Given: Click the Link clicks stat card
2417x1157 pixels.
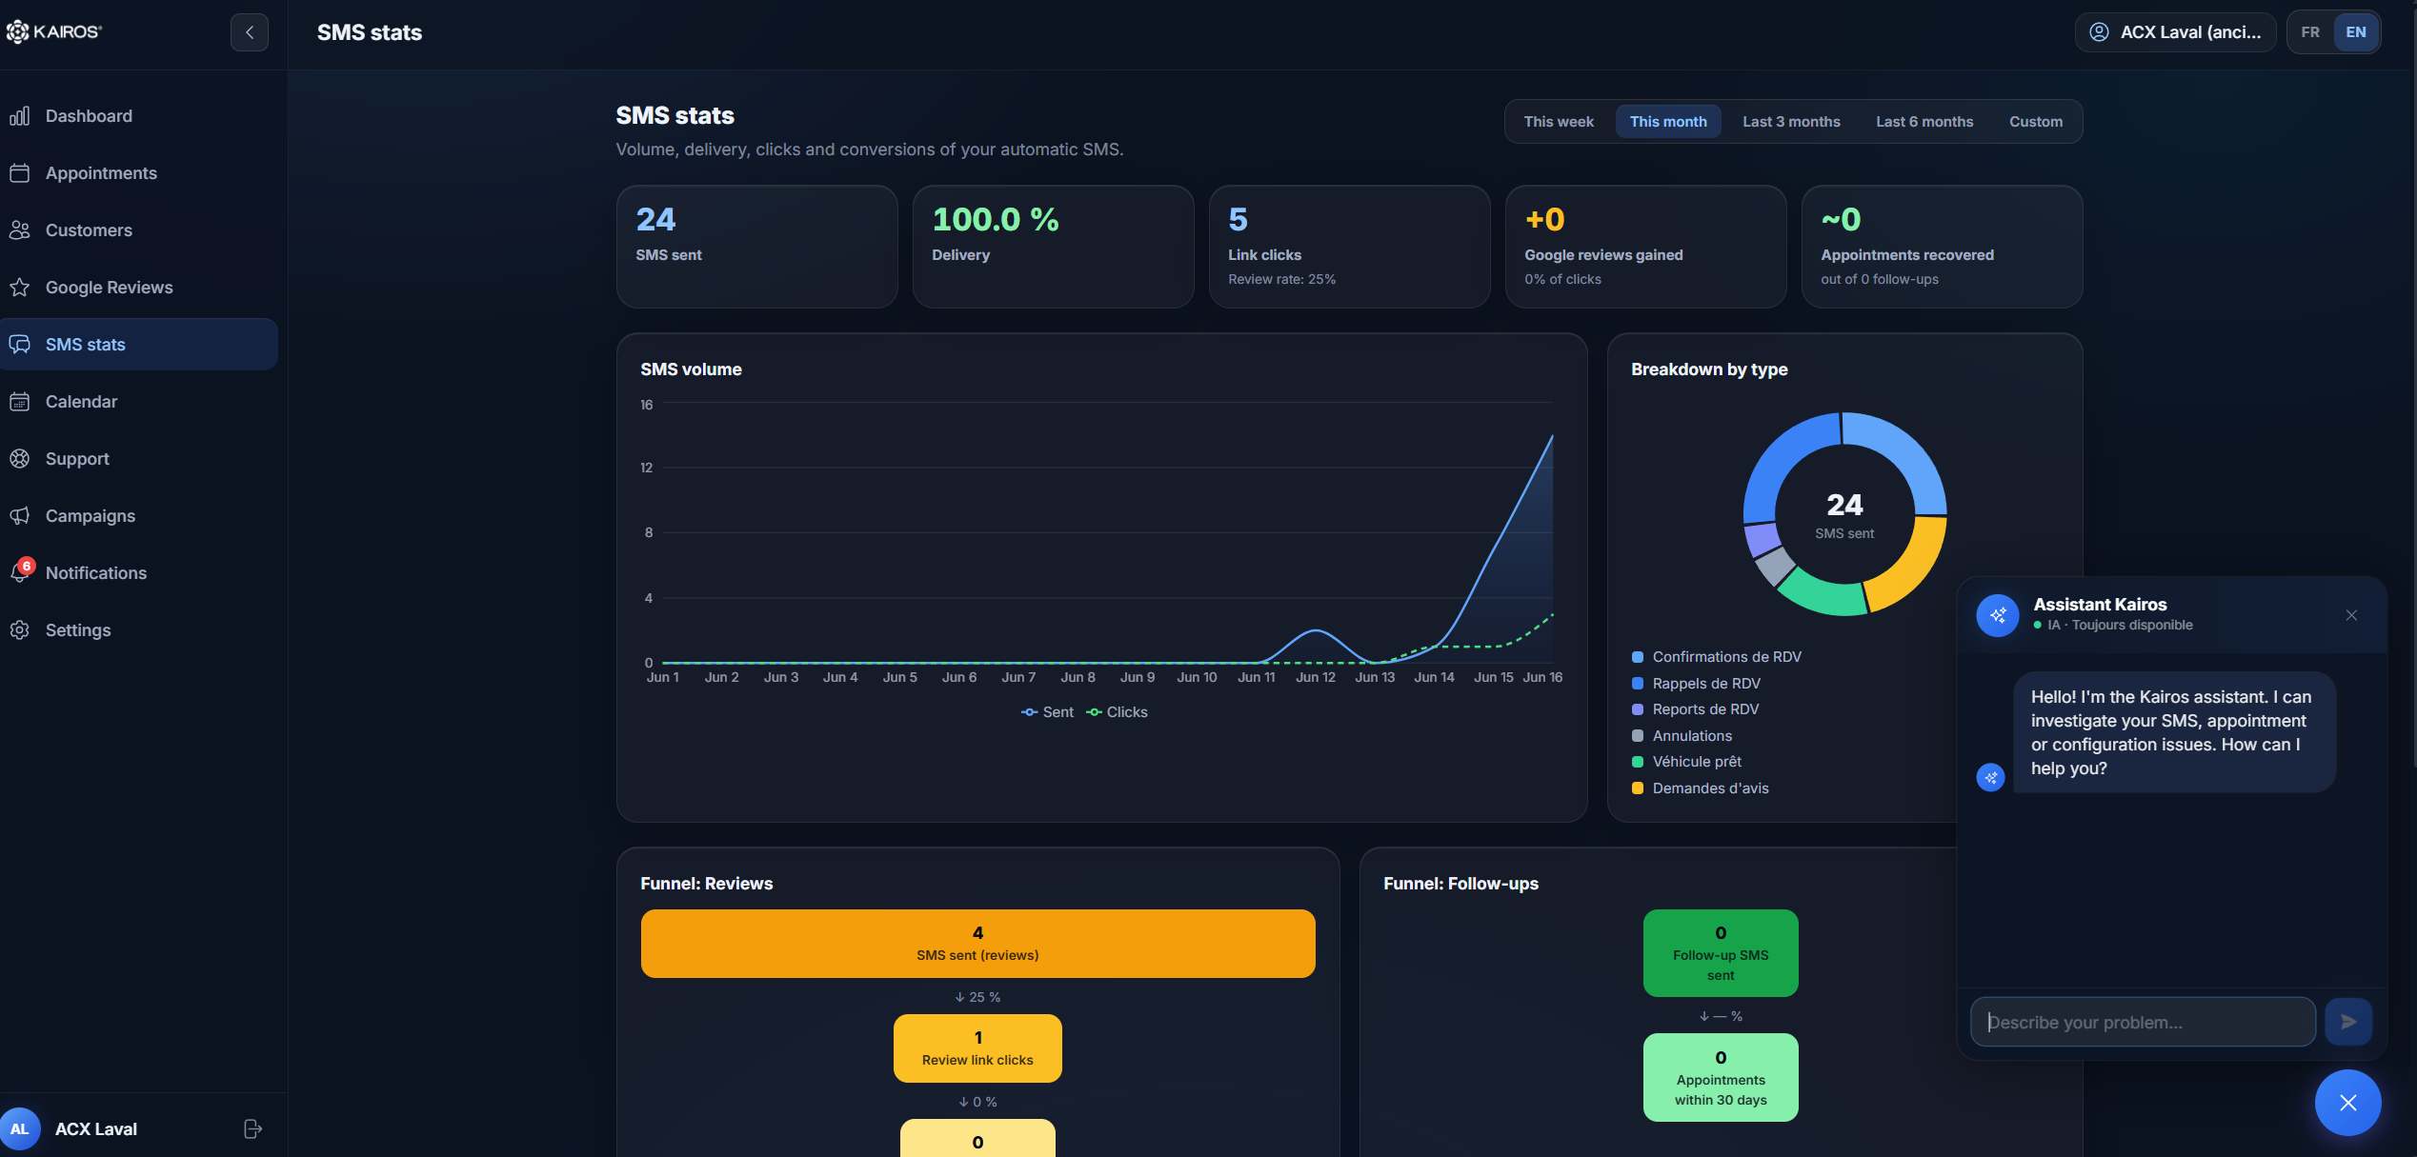Looking at the screenshot, I should (x=1349, y=247).
